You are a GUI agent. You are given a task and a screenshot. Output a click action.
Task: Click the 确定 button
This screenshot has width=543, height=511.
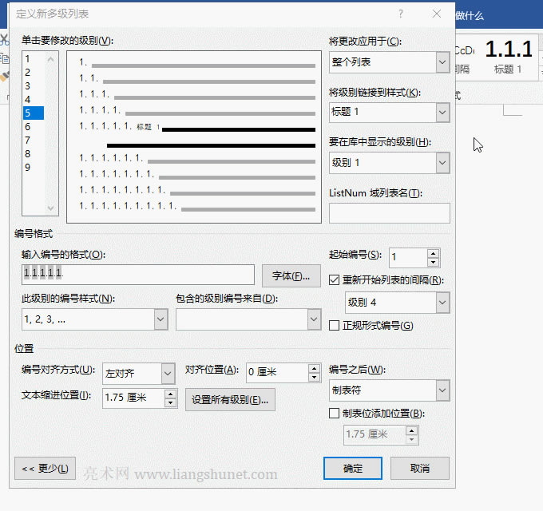352,469
